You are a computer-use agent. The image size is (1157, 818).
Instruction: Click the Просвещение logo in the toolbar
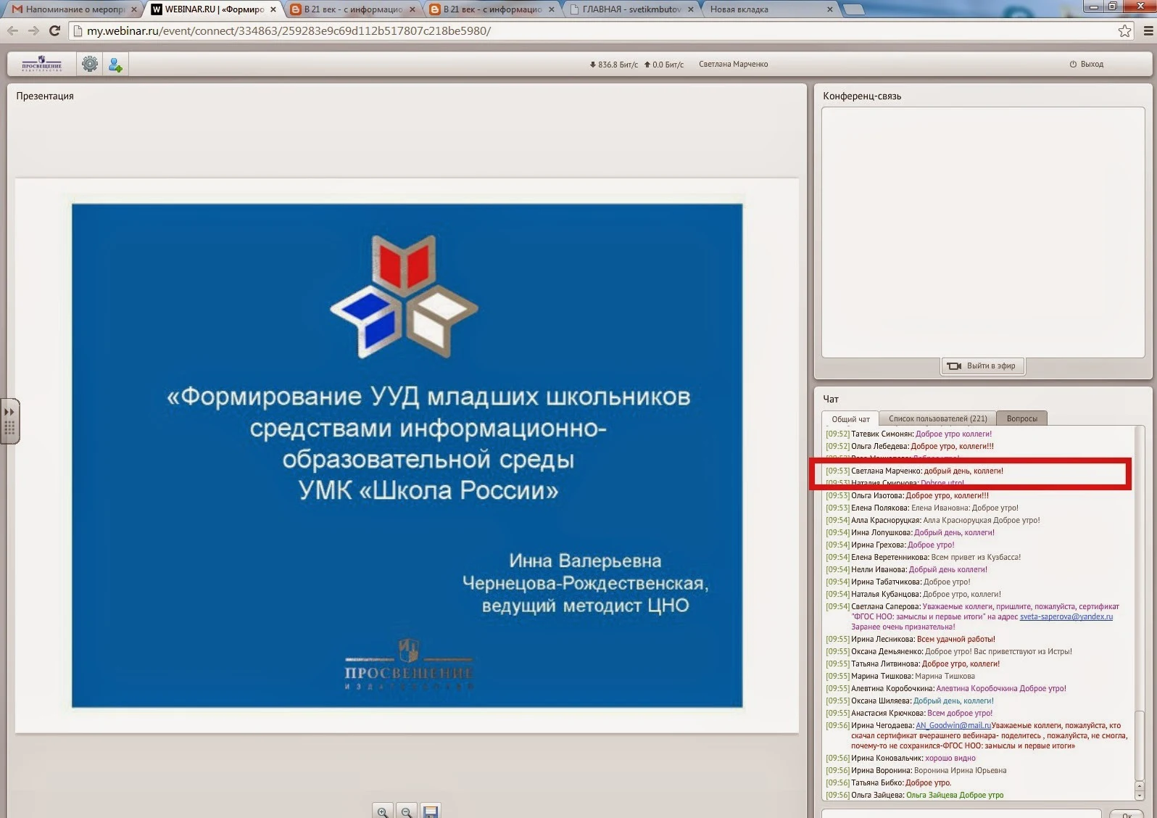click(42, 64)
